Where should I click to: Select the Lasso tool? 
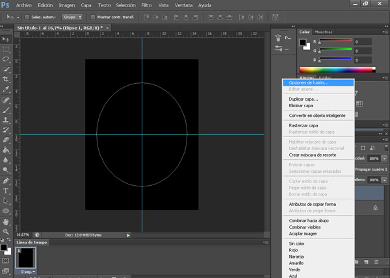(x=6, y=59)
